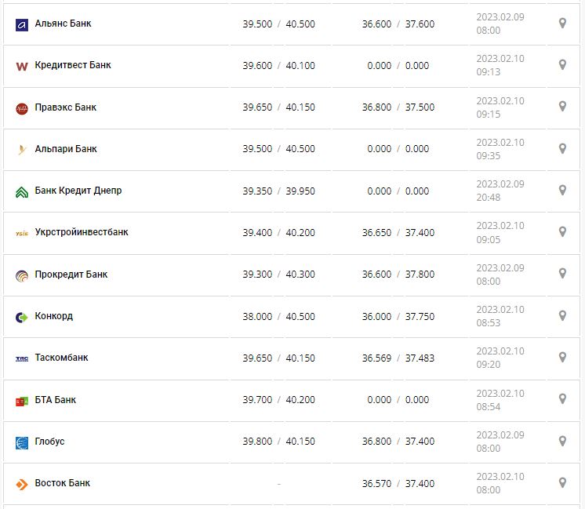Open location pin for Кредитвест Банк
Image resolution: width=585 pixels, height=509 pixels.
562,65
